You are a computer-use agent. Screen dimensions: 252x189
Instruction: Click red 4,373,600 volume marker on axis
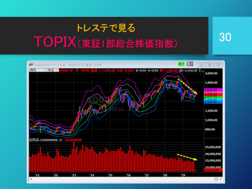(x=213, y=170)
